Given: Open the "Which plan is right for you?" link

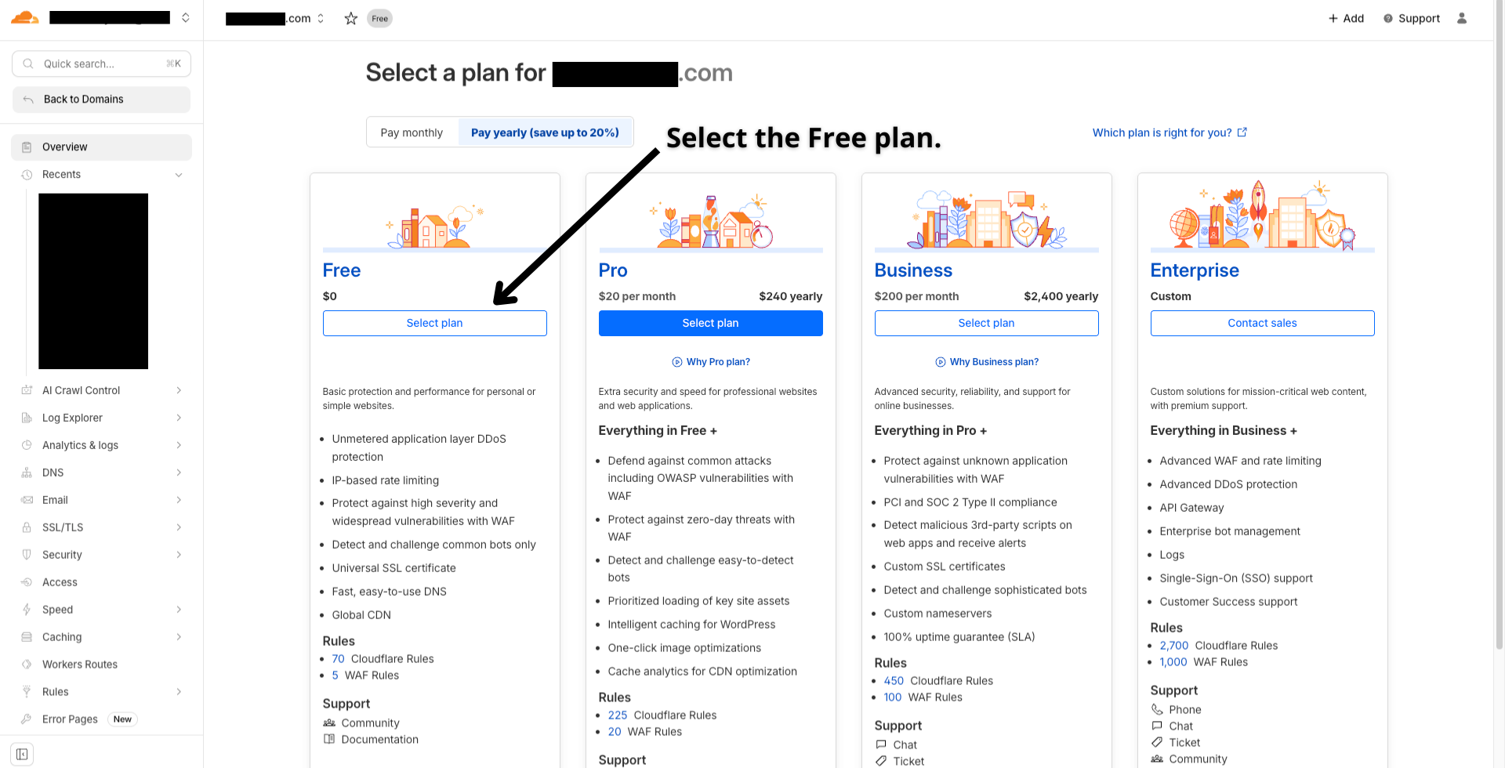Looking at the screenshot, I should (1161, 132).
